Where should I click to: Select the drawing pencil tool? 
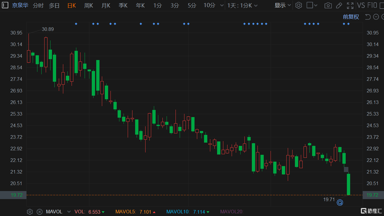pos(339,5)
